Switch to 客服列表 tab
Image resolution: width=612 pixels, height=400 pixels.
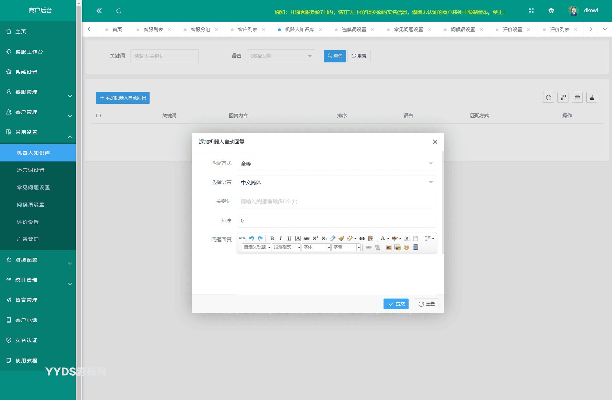153,29
